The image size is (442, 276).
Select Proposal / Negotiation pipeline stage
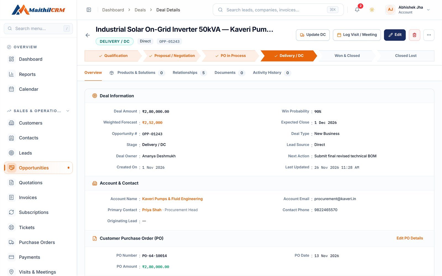[x=172, y=56]
